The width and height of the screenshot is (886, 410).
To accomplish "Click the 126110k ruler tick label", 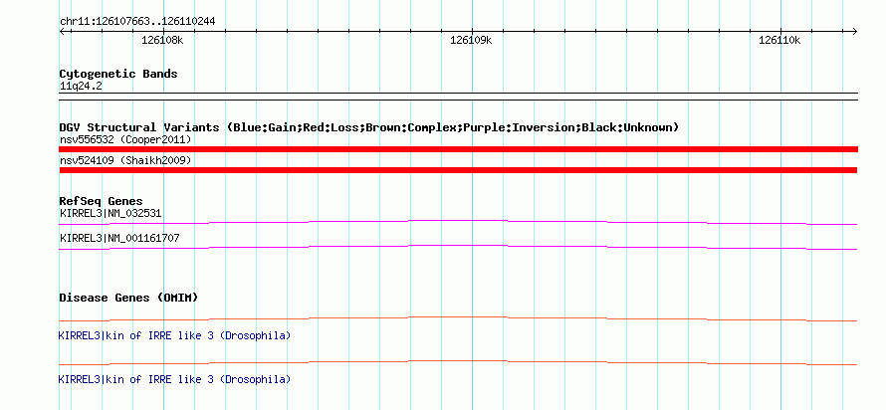I will coord(779,40).
